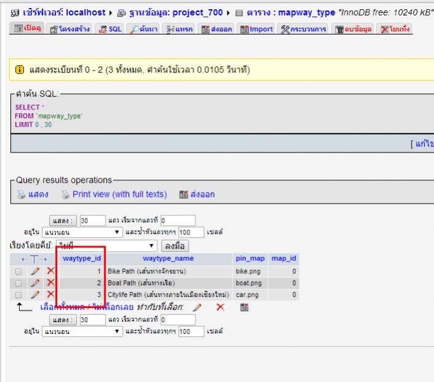Image resolution: width=434 pixels, height=382 pixels.
Task: Tick the checkbox for Boat Path row
Action: click(x=18, y=283)
